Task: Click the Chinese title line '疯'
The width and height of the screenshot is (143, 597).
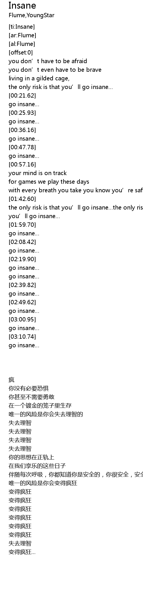Action: pos(11,380)
